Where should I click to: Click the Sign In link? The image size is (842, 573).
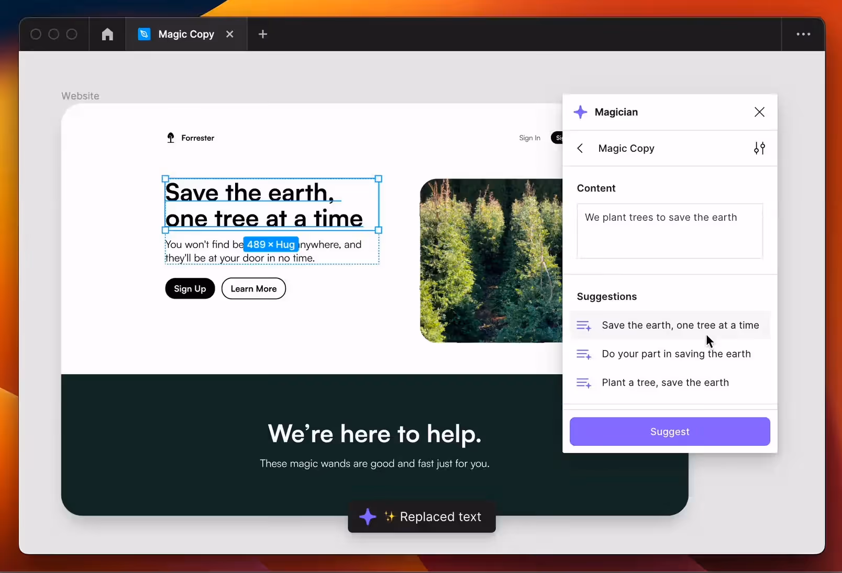point(529,138)
